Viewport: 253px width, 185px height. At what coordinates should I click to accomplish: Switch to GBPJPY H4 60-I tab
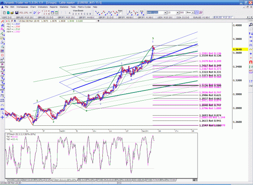click(x=87, y=17)
